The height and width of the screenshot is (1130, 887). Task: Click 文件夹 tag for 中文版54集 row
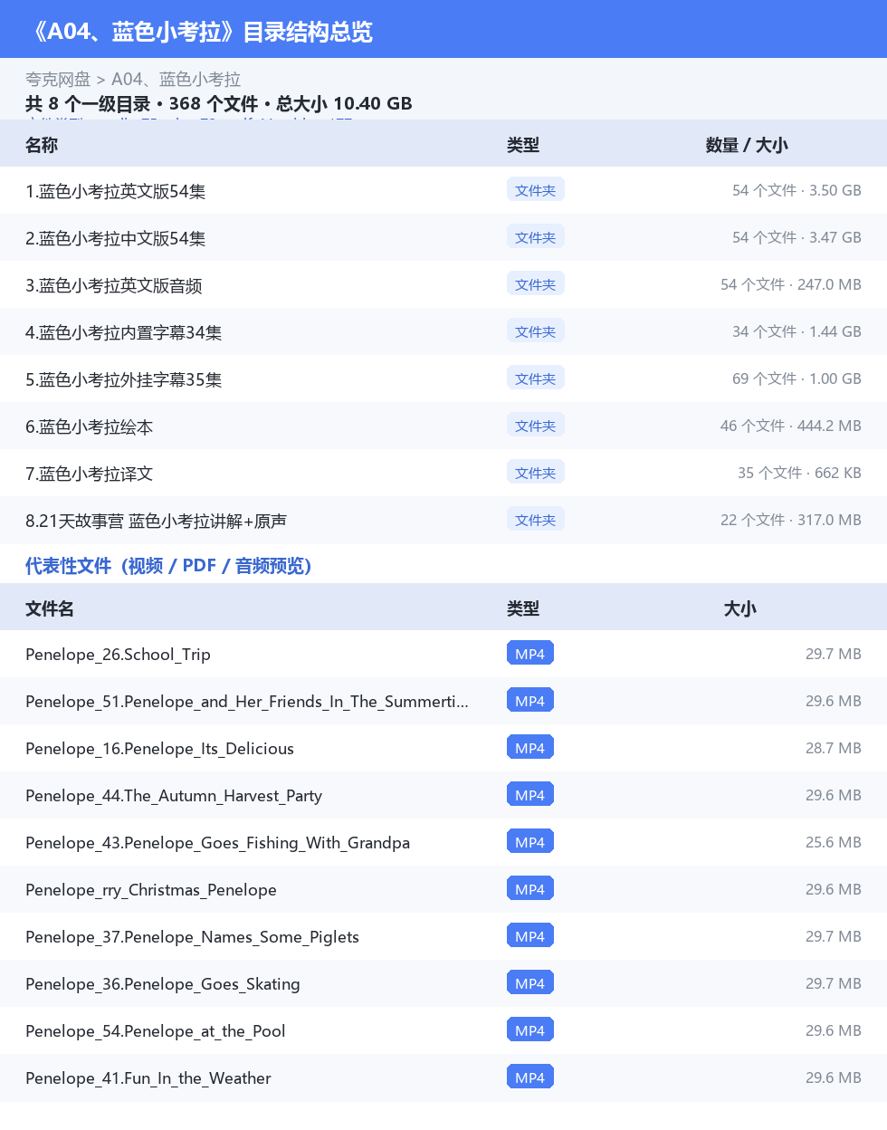tap(535, 237)
